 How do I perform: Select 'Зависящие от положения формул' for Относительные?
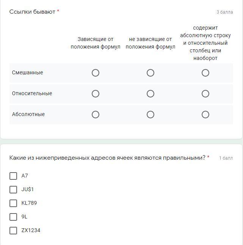(96, 94)
